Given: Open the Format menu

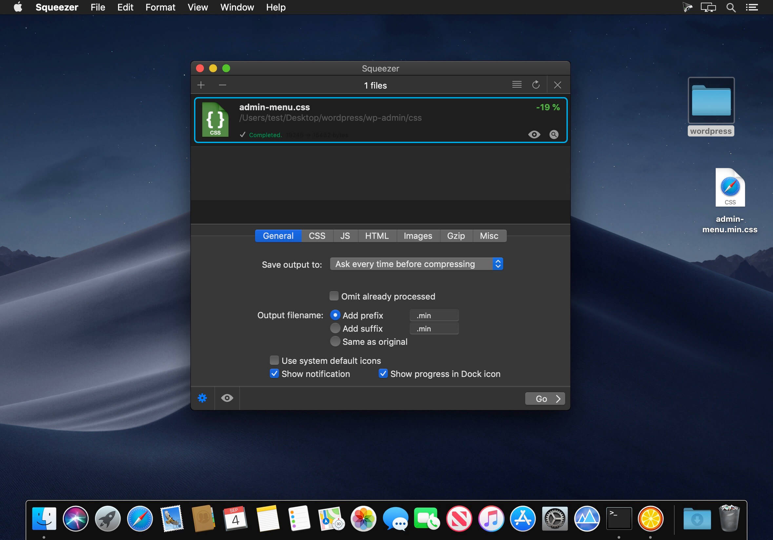Looking at the screenshot, I should coord(160,8).
